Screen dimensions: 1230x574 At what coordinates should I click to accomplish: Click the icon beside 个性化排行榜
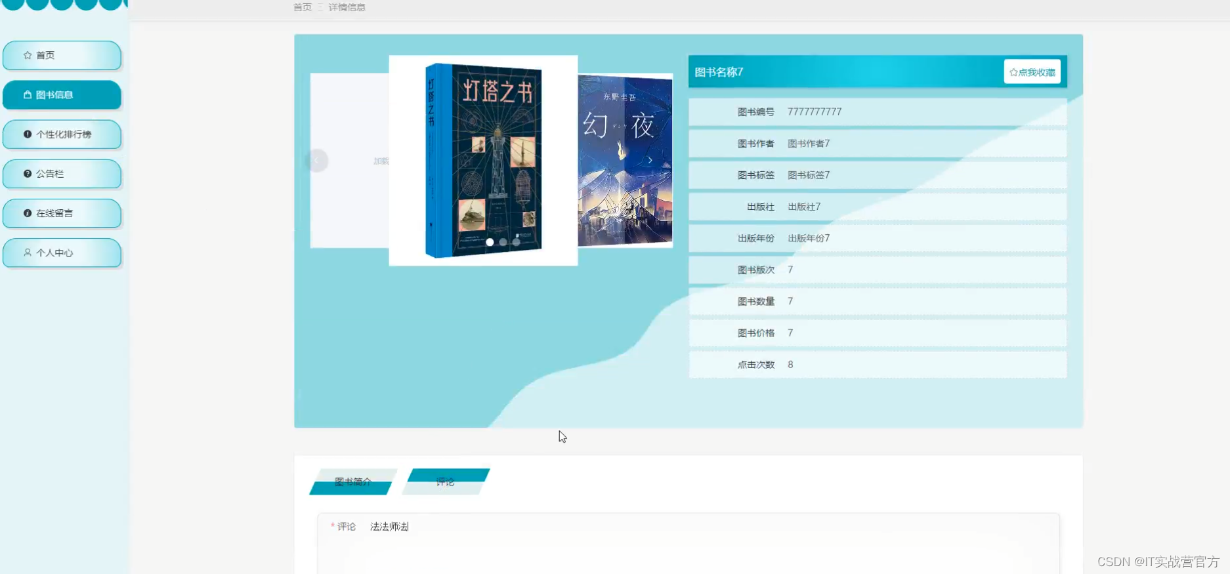28,134
